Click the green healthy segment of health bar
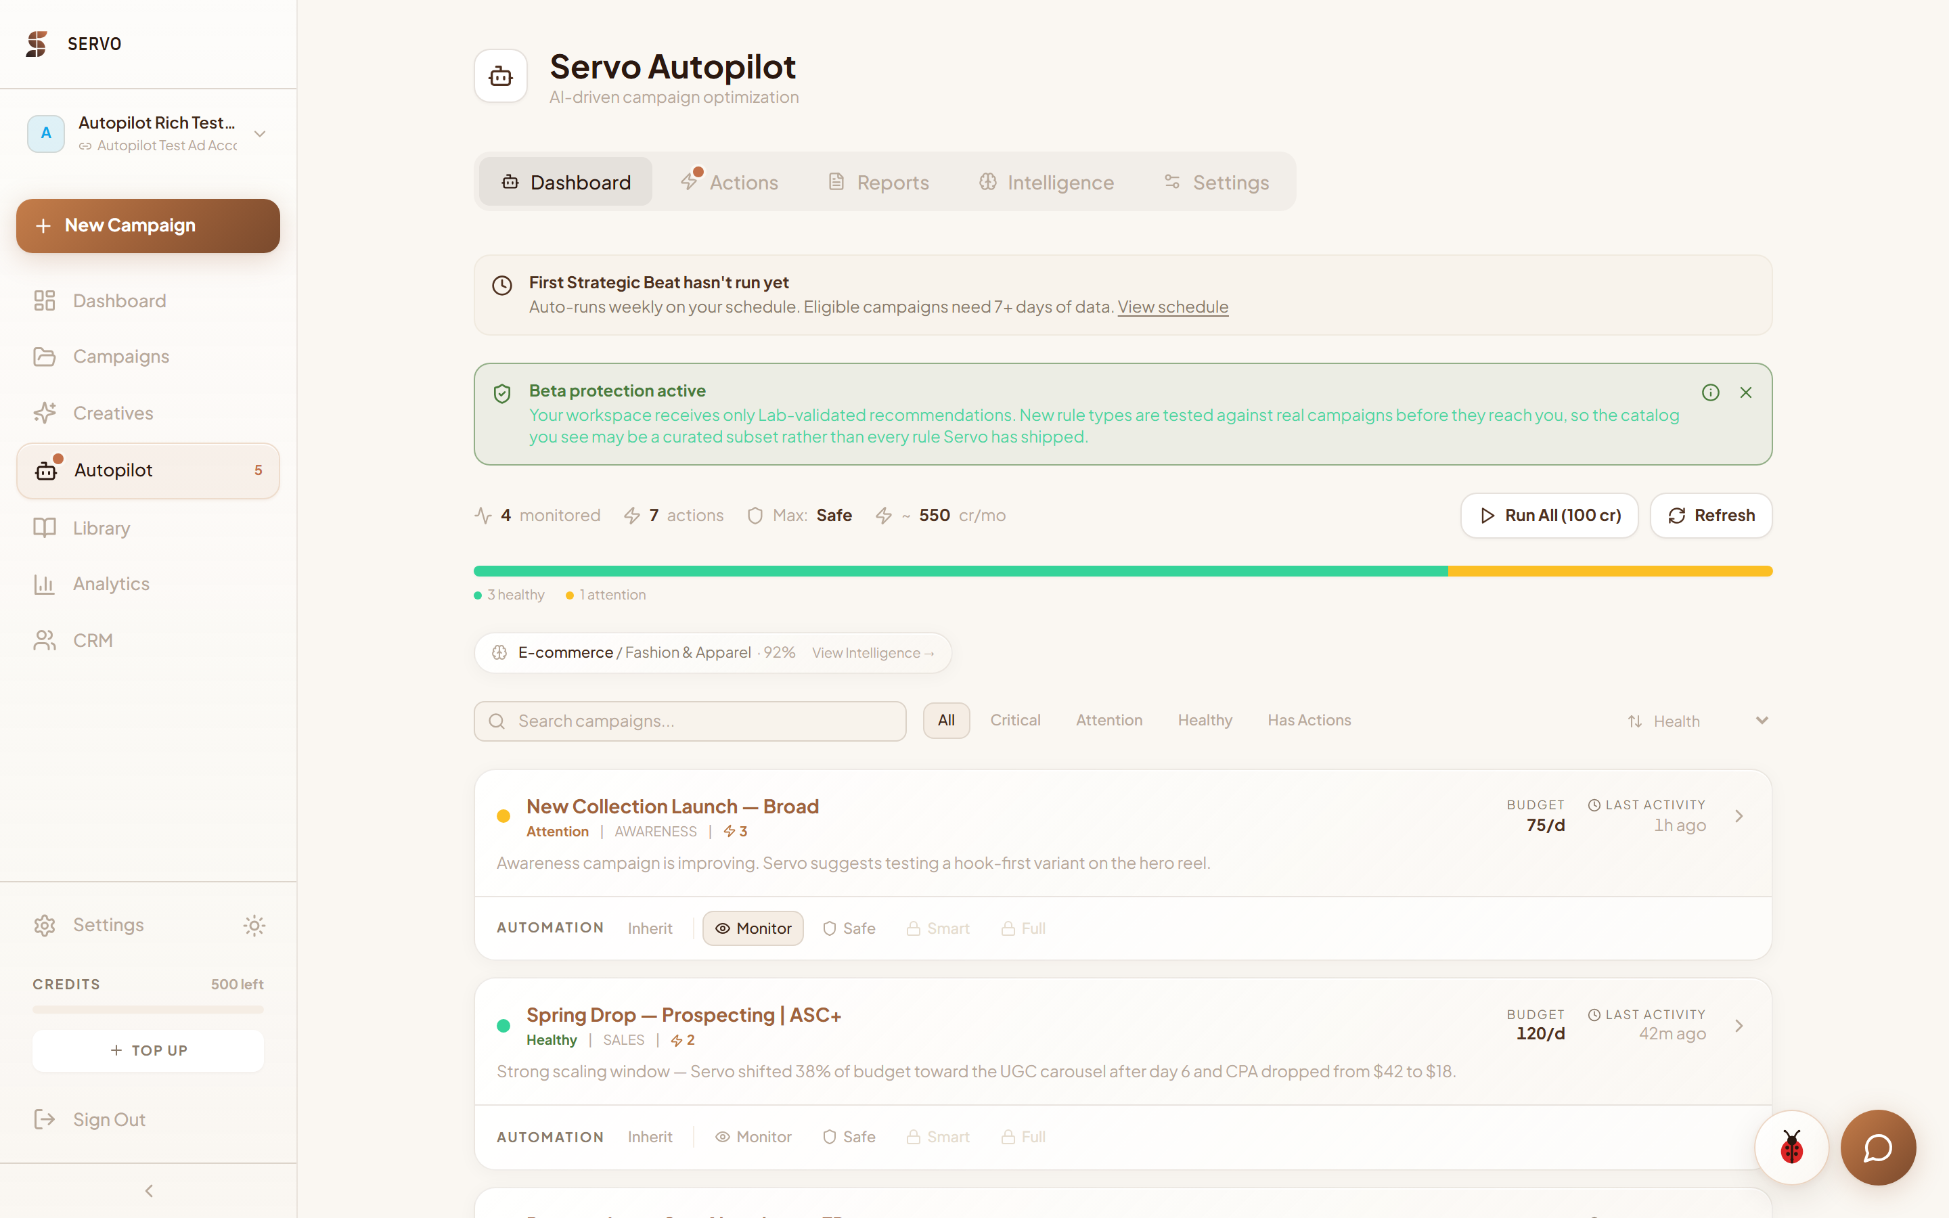 point(961,571)
